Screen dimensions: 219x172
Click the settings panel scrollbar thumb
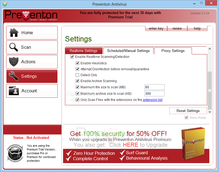point(210,90)
